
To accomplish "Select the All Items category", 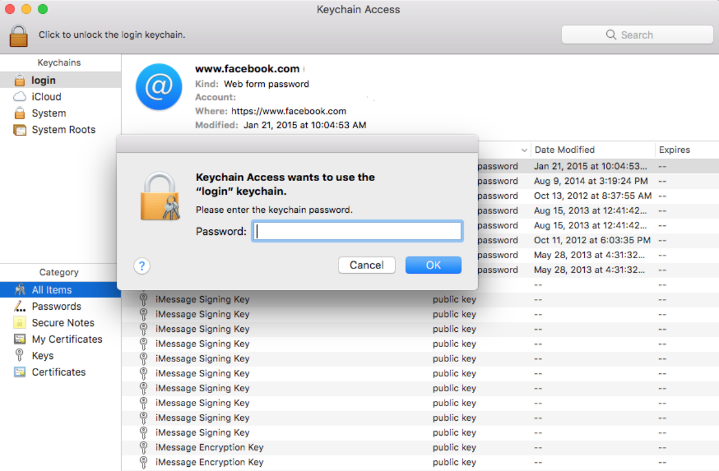I will click(52, 290).
